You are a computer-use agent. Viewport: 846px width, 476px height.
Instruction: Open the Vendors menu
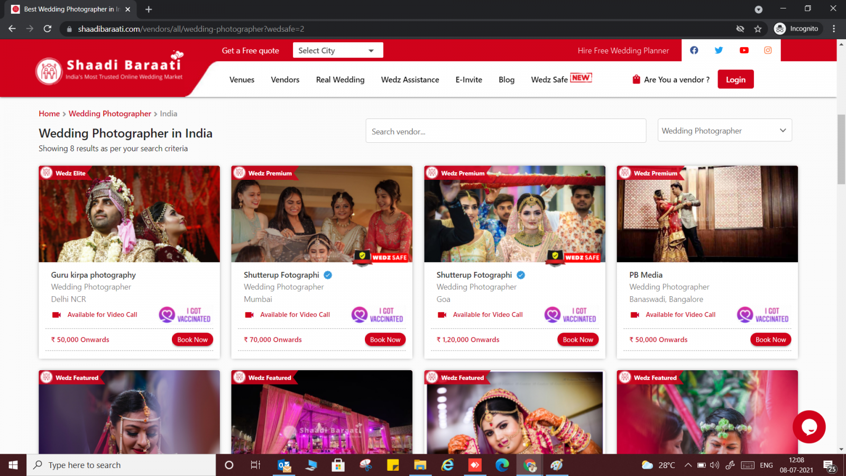click(285, 79)
